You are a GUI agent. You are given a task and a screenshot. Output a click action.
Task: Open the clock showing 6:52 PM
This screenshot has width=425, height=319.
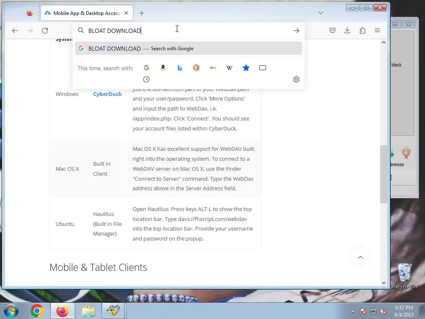404,311
